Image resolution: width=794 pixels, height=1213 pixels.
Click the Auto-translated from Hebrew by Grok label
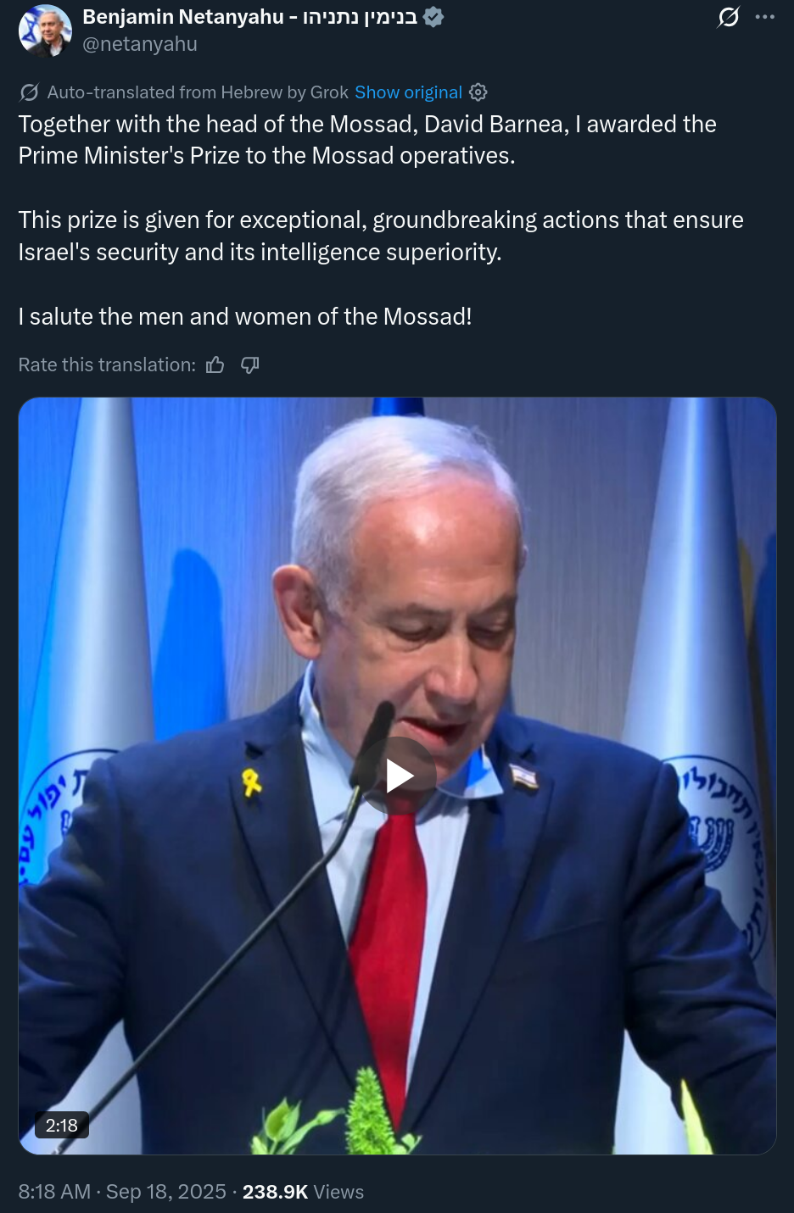point(198,92)
